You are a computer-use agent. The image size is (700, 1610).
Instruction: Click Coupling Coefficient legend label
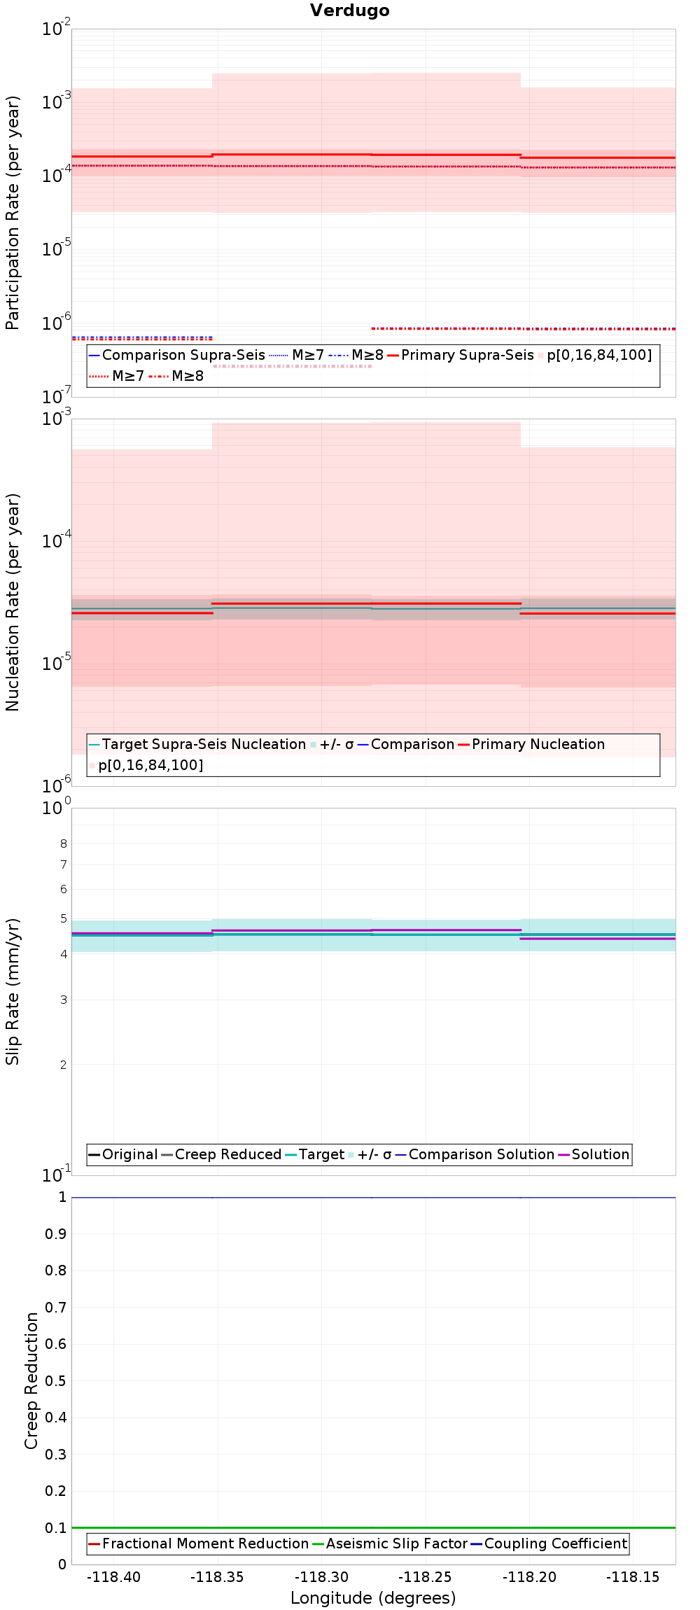556,1543
